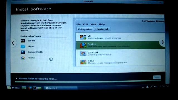Viewport: 178px width, 100px height.
Task: Click 'Multimedia player and streamer' description
Action: [x=104, y=38]
